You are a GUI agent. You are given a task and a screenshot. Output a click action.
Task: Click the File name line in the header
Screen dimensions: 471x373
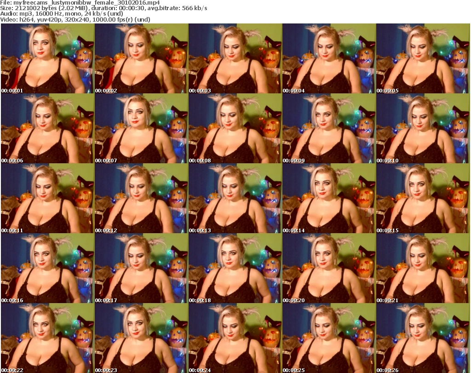tap(80, 3)
